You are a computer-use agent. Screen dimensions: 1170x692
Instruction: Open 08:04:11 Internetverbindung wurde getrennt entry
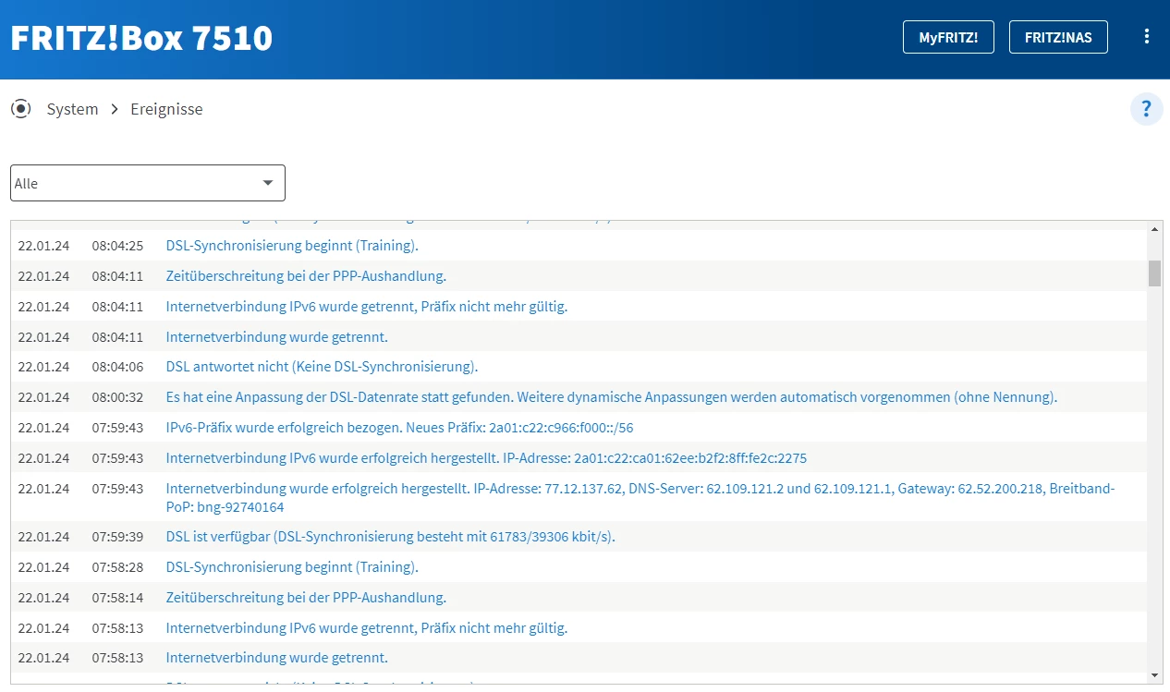[277, 337]
